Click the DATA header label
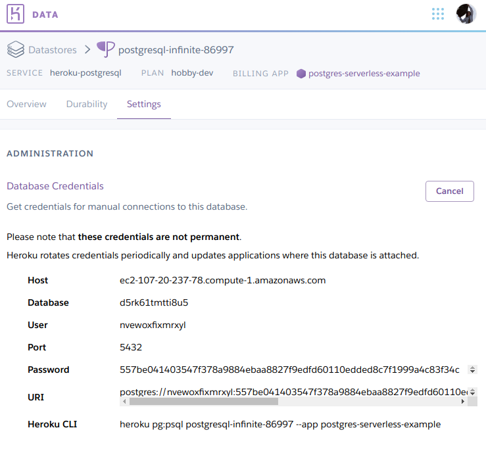Image resolution: width=486 pixels, height=453 pixels. point(45,14)
